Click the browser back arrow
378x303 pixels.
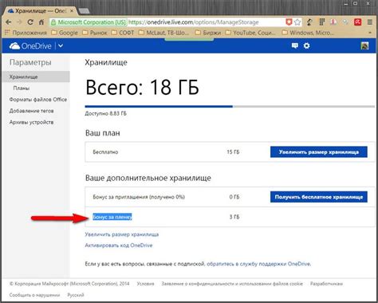click(x=9, y=22)
